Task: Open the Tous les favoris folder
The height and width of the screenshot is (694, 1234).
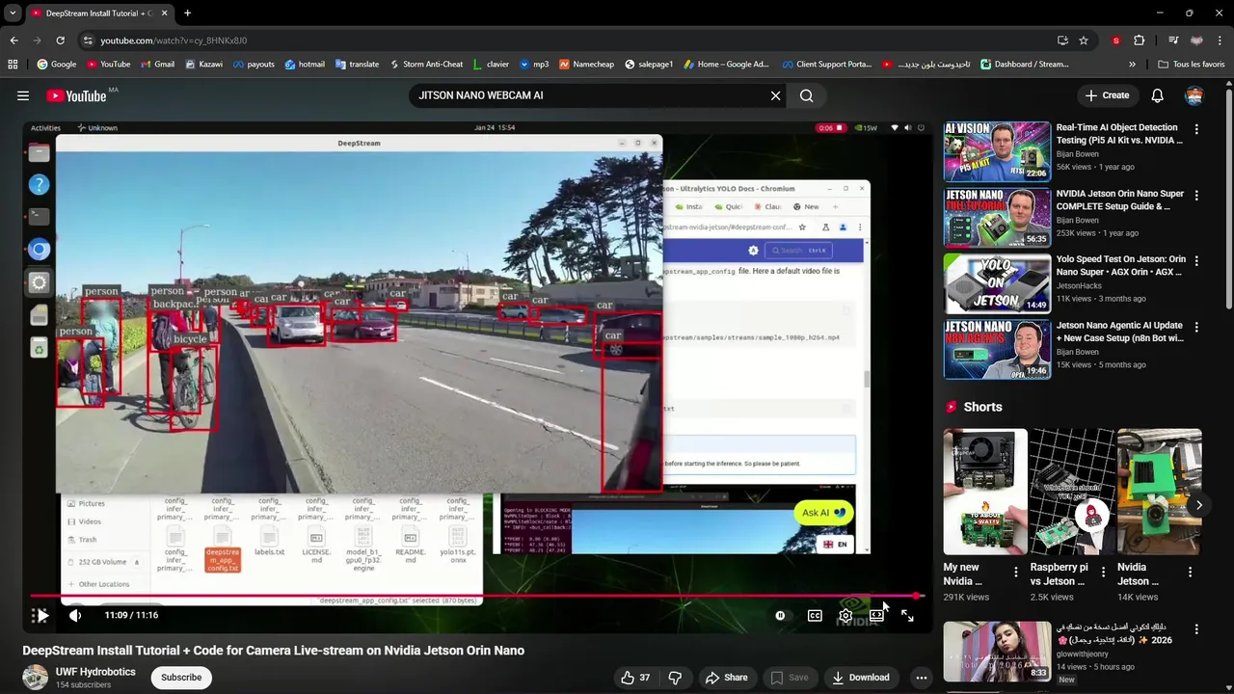Action: point(1192,65)
